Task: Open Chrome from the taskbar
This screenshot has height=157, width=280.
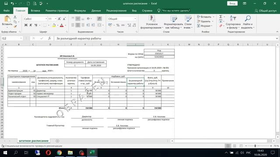Action: point(59,153)
